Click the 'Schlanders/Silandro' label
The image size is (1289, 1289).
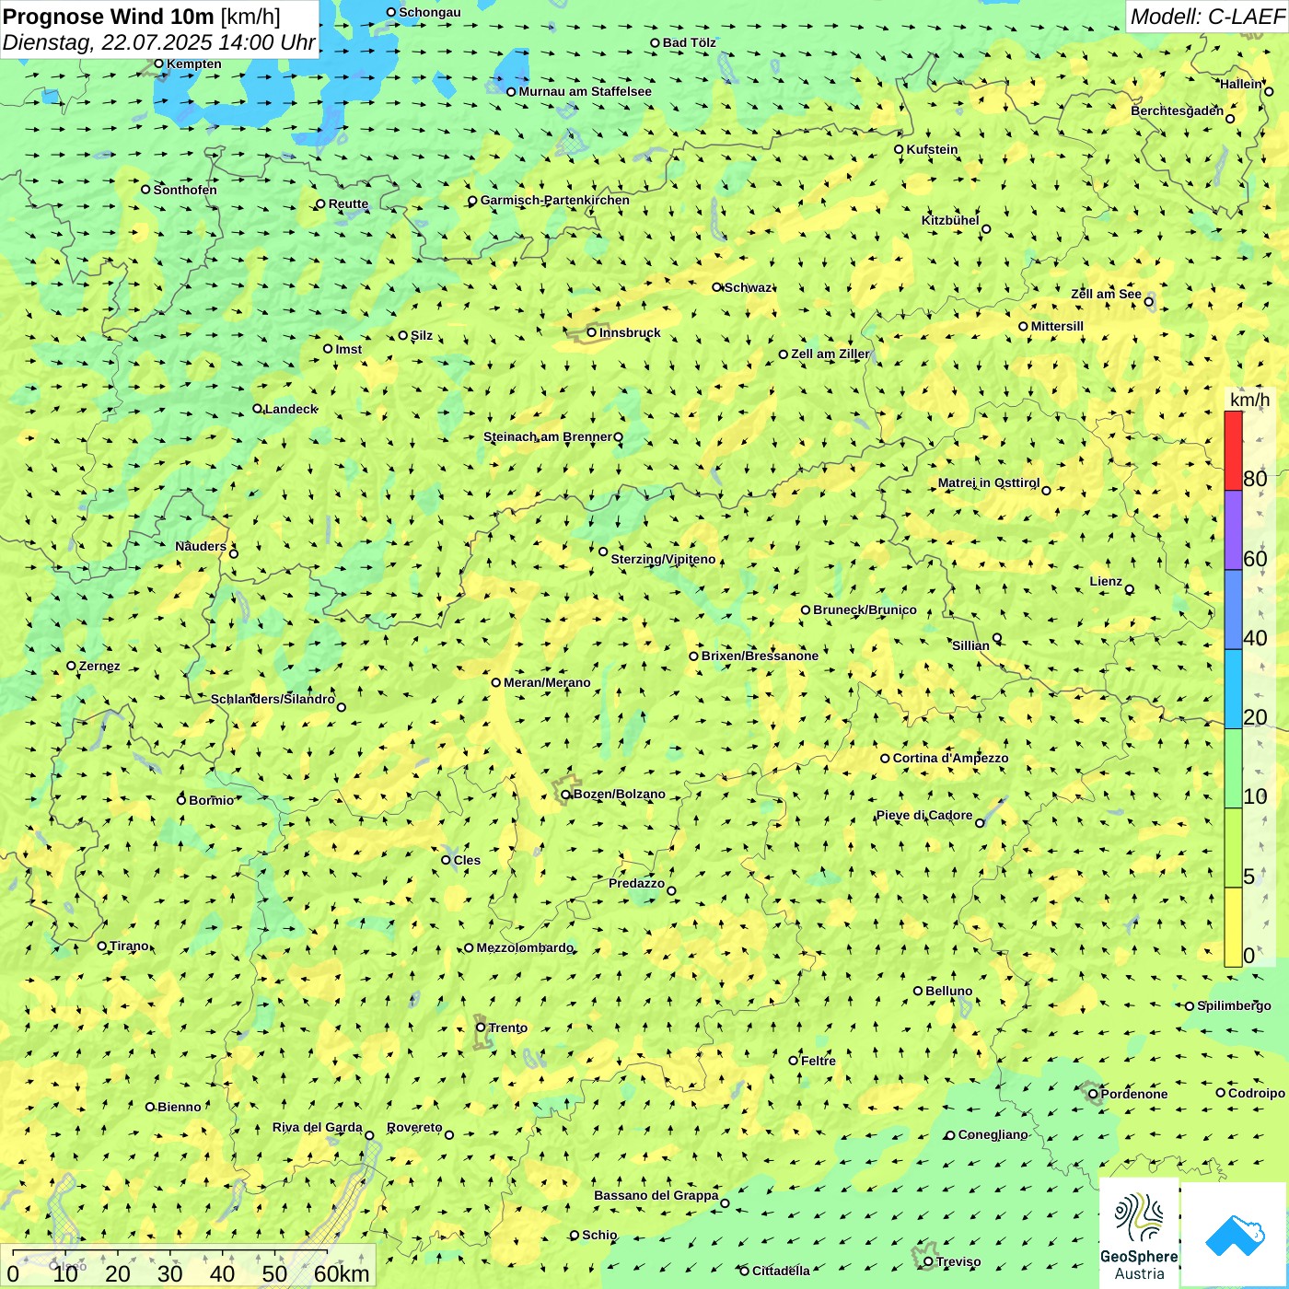click(273, 699)
